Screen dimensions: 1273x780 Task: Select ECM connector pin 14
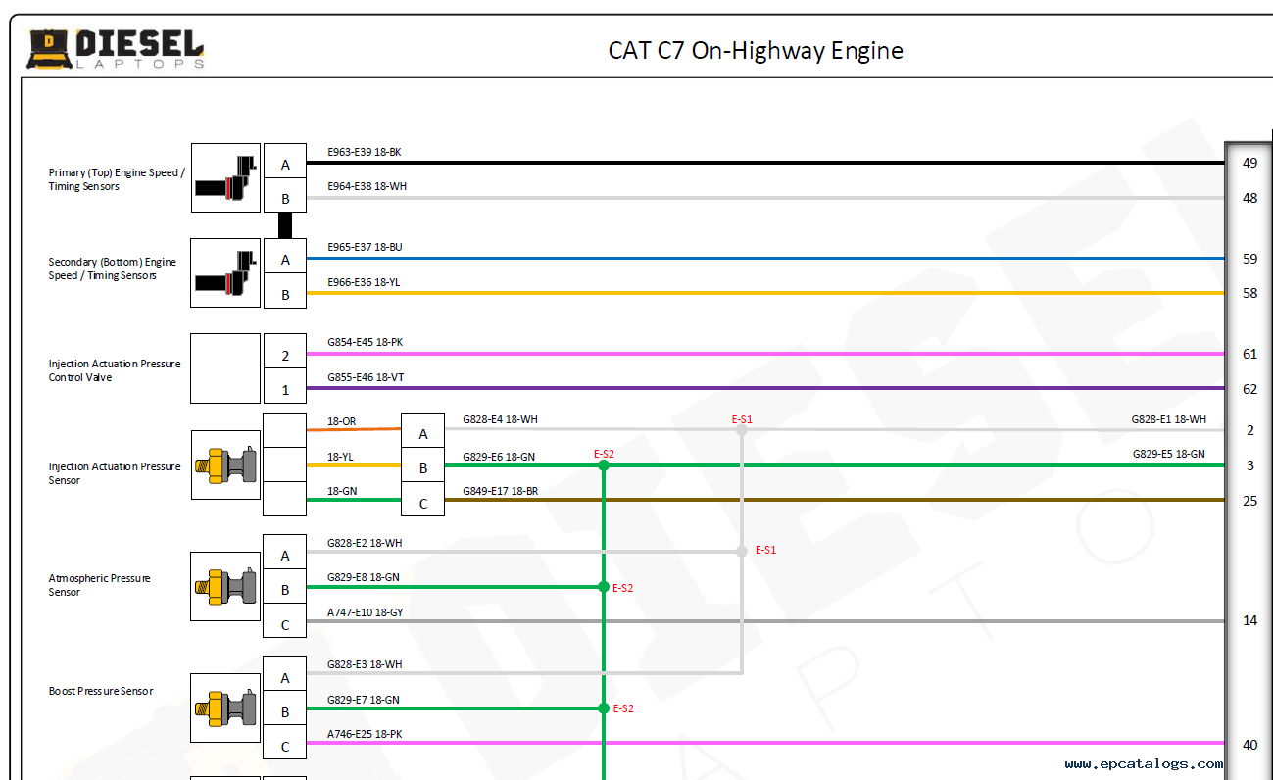click(x=1249, y=620)
